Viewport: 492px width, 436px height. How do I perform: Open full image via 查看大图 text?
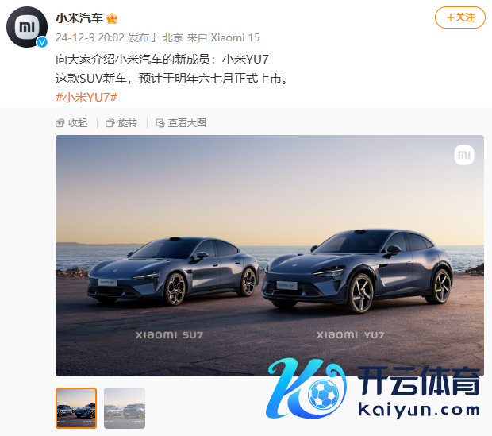click(x=187, y=123)
